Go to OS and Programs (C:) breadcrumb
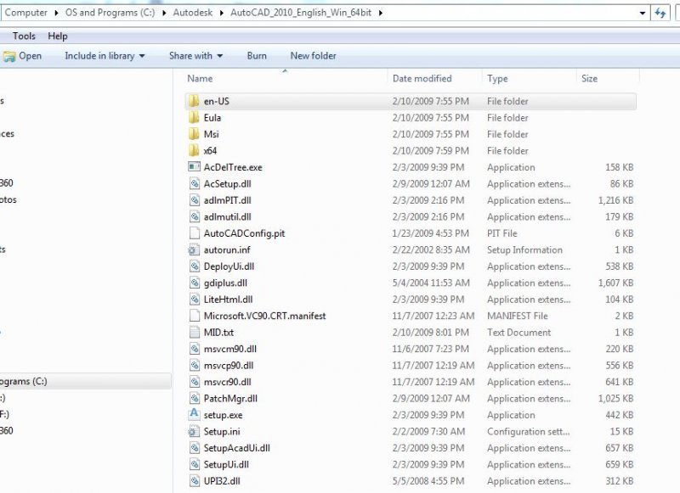680x493 pixels. [x=110, y=13]
